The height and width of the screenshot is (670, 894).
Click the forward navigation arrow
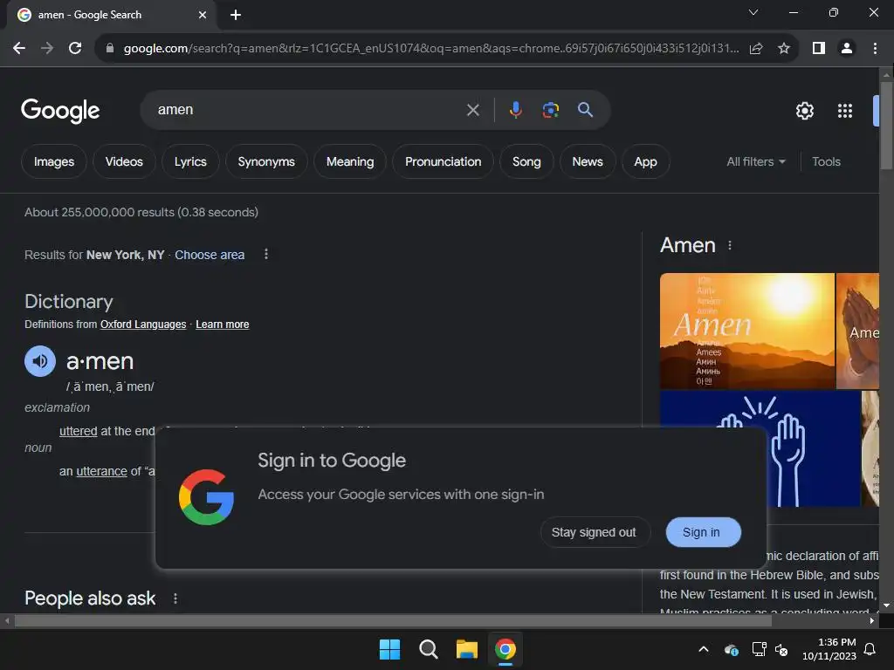click(47, 49)
